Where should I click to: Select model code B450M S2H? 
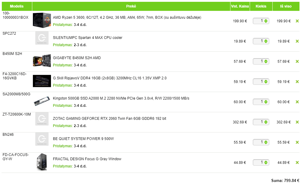[12, 54]
